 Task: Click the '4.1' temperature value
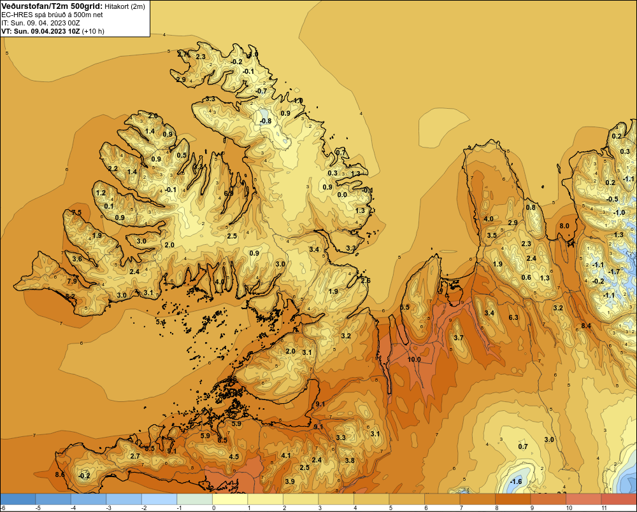coord(285,455)
